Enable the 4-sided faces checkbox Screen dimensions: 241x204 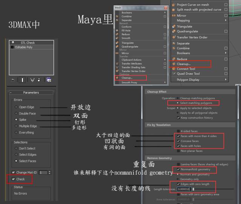pyautogui.click(x=178, y=131)
